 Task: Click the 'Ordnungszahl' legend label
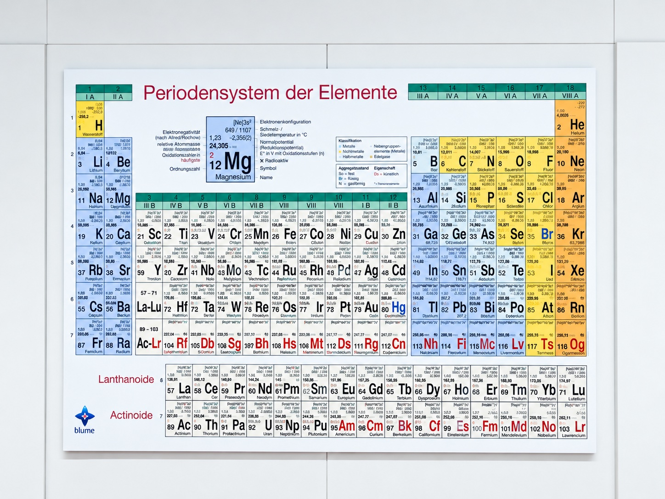coord(185,169)
